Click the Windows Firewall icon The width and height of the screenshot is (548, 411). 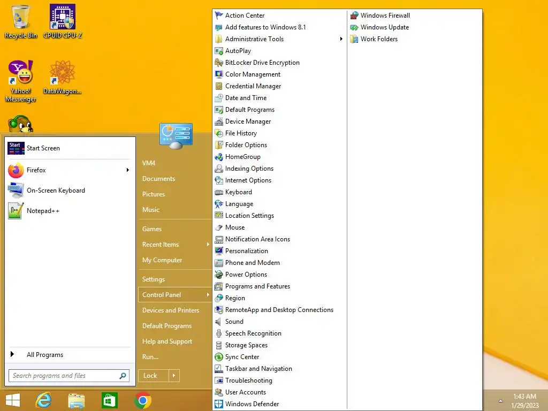(x=354, y=16)
